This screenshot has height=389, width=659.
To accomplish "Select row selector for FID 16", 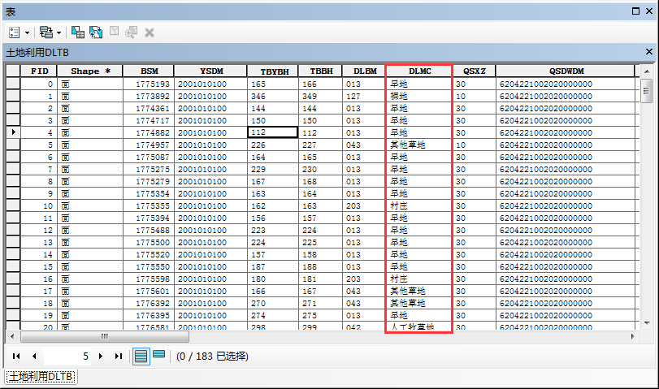I will (13, 279).
